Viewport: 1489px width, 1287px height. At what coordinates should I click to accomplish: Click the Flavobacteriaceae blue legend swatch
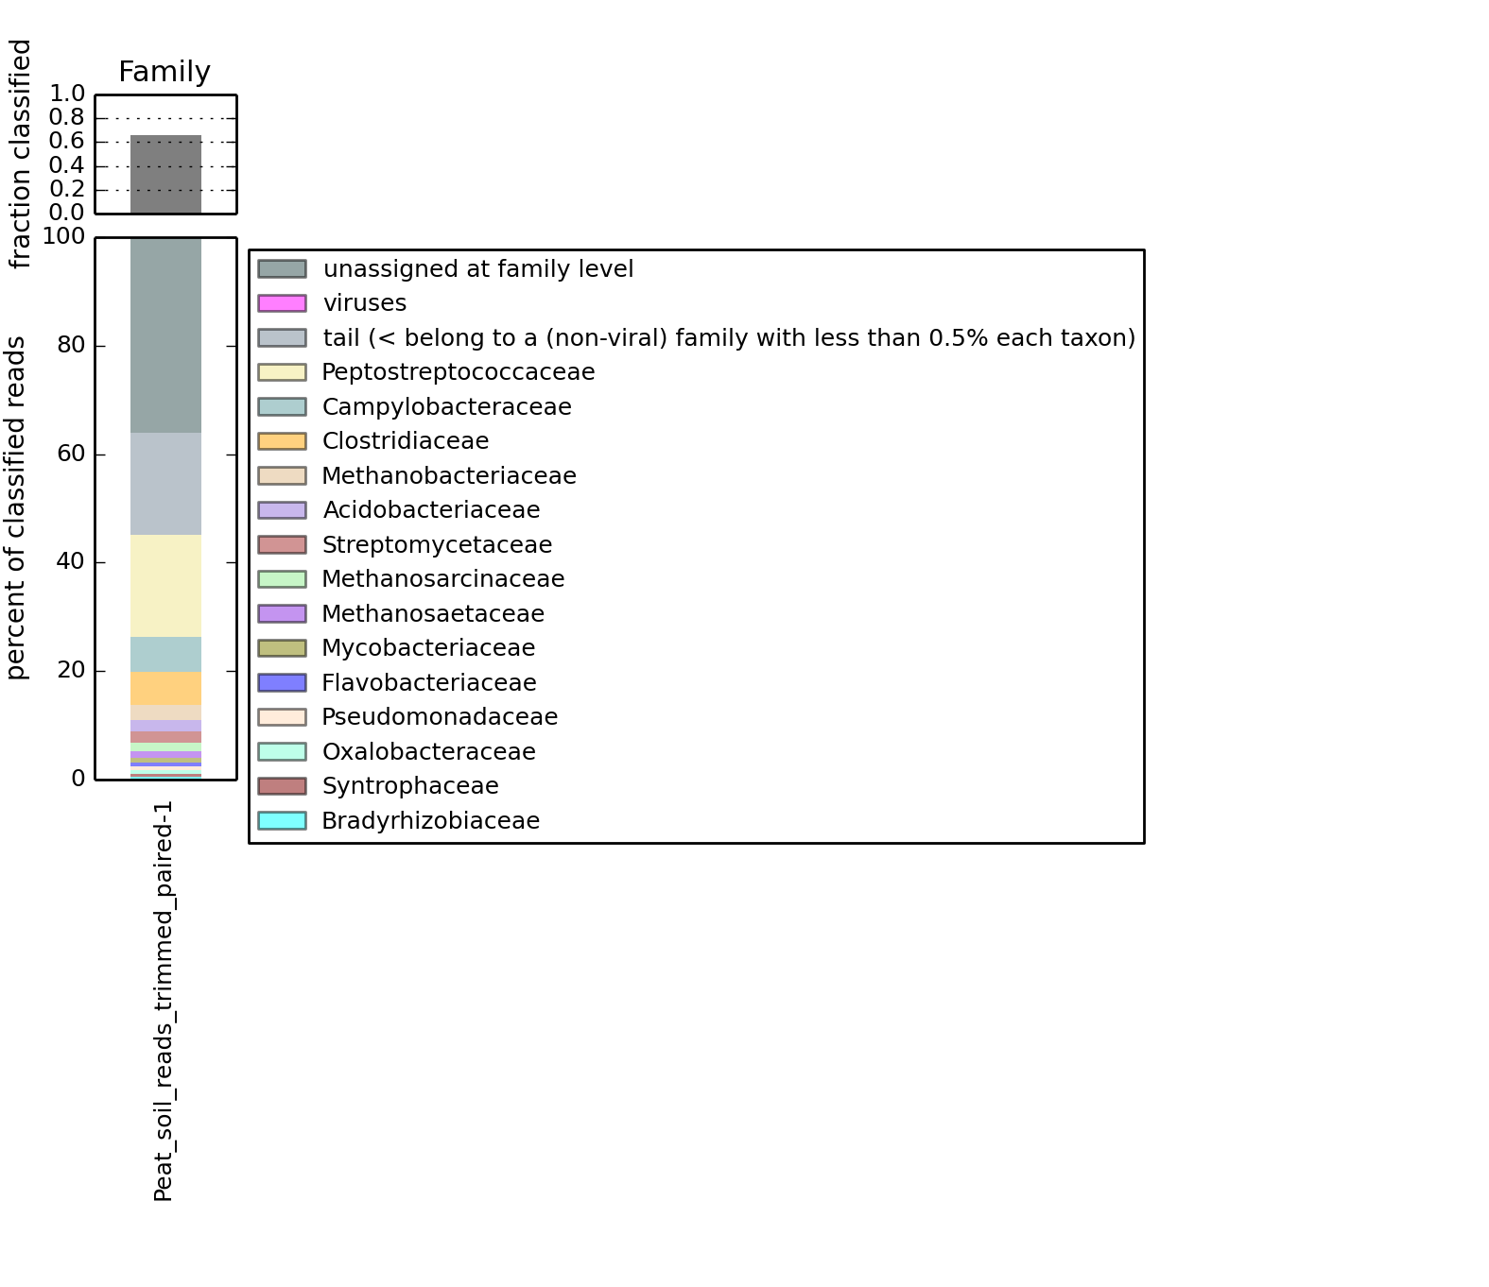[282, 683]
